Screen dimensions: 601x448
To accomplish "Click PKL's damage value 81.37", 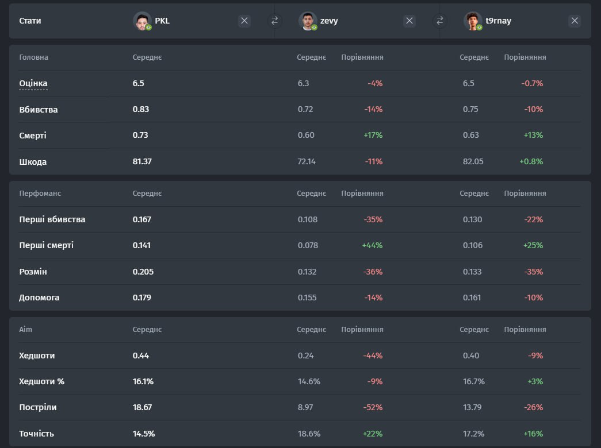I will (142, 161).
